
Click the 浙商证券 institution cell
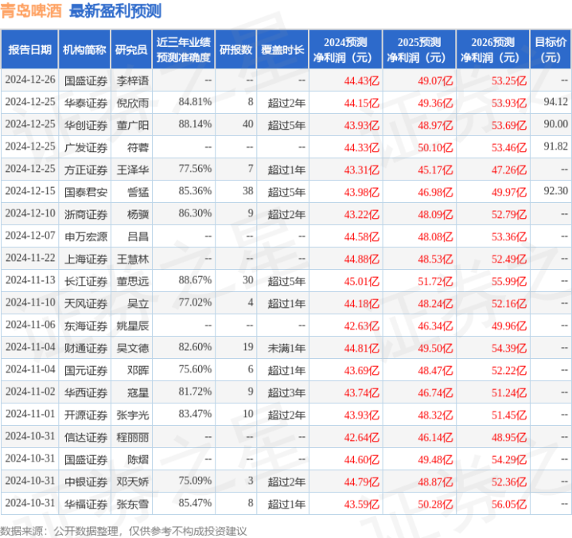click(x=86, y=214)
